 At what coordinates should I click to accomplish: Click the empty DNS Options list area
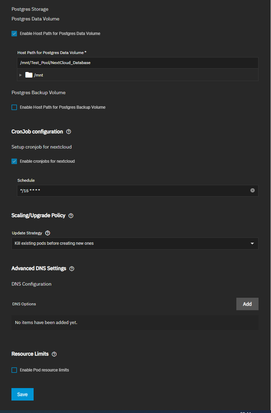135,323
